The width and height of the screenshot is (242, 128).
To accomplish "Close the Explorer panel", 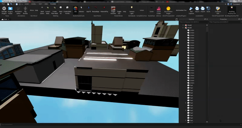I will 207,19.
